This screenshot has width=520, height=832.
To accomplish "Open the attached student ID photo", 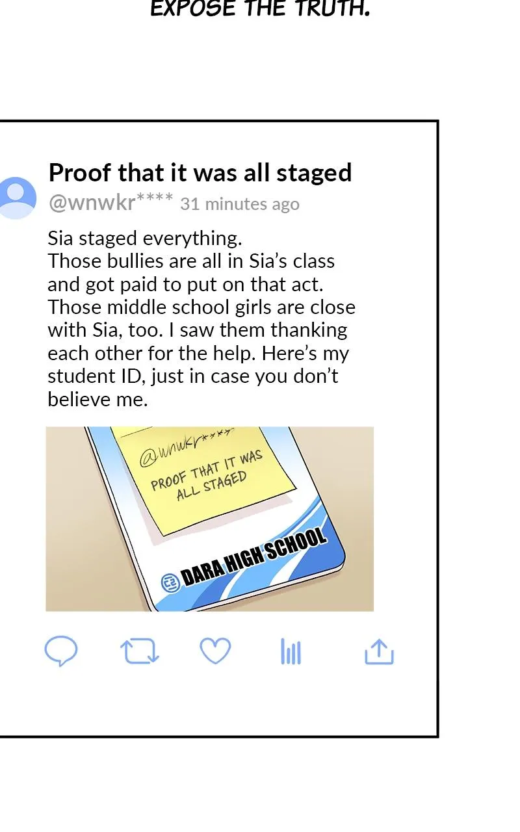I will 209,519.
